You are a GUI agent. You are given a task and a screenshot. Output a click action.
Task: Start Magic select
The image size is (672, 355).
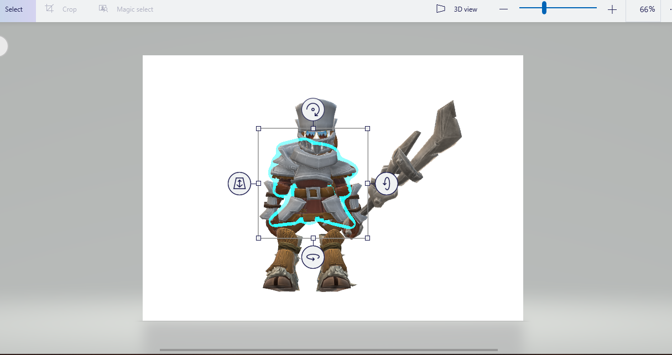126,9
